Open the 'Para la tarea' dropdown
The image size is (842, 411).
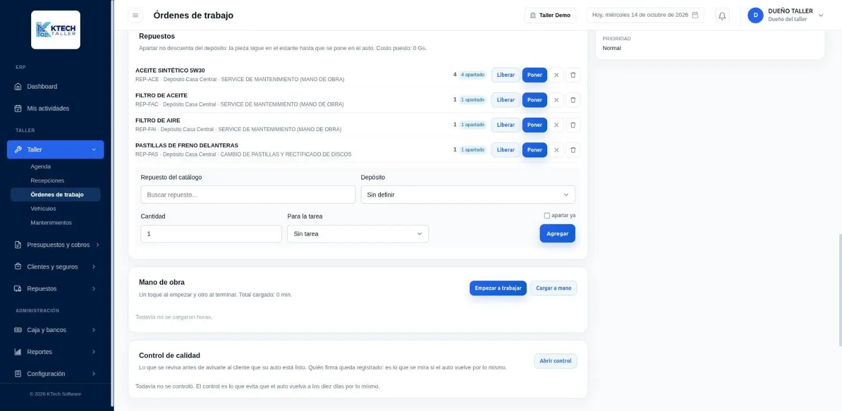click(x=358, y=234)
